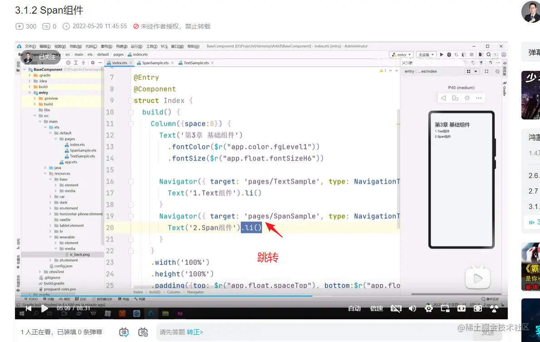The height and width of the screenshot is (342, 540).
Task: Expand the build folder under BaseComponent
Action: [x=29, y=87]
